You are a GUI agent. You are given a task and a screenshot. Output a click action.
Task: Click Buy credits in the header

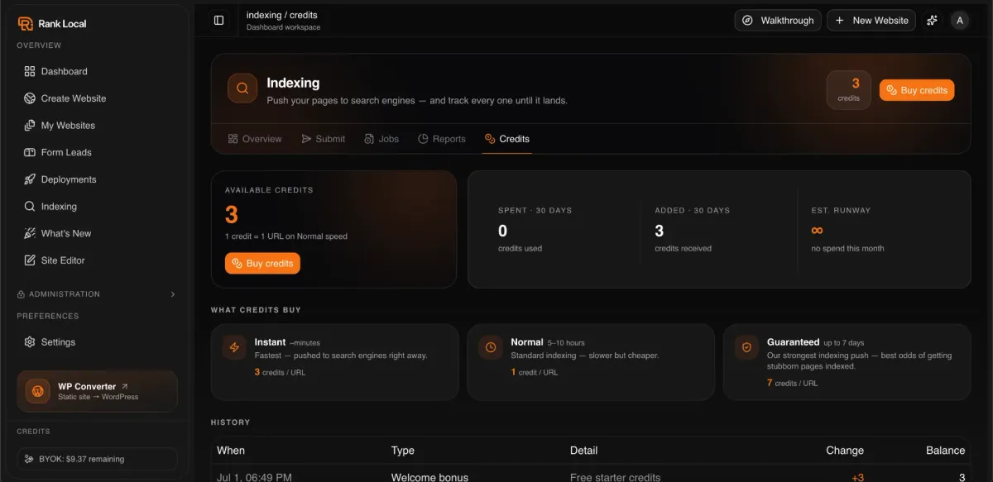917,90
